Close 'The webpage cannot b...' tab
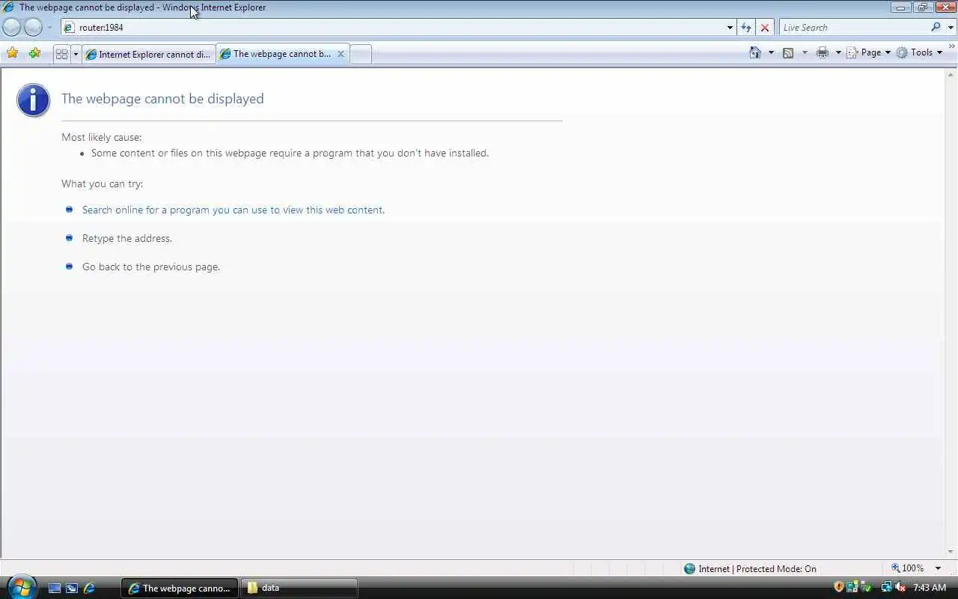Screen dimensions: 958x599 (x=341, y=54)
